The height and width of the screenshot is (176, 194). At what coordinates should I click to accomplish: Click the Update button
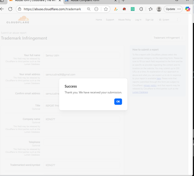pyautogui.click(x=170, y=9)
